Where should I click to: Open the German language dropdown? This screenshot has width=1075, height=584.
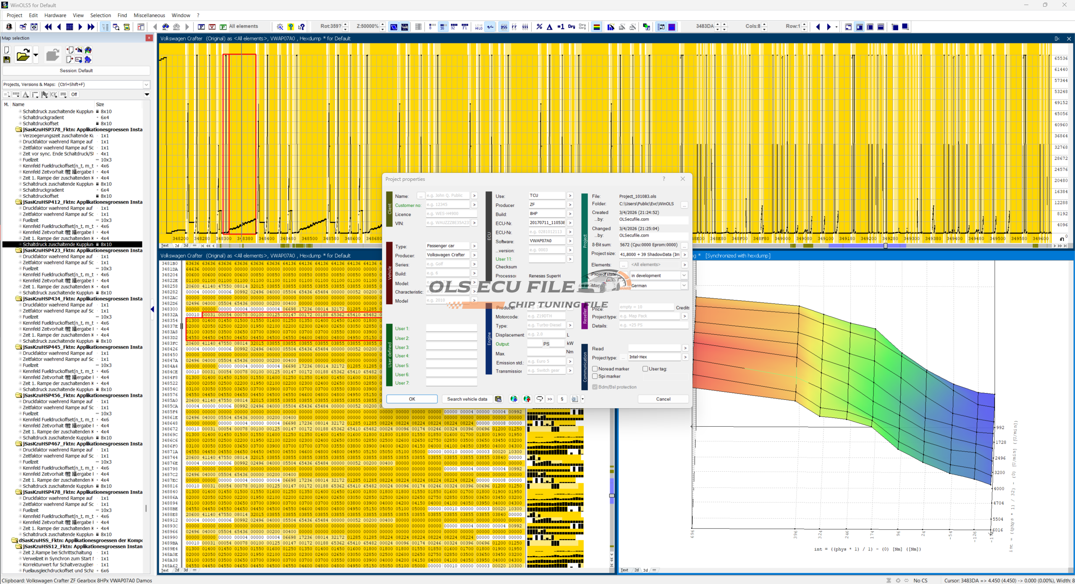684,286
